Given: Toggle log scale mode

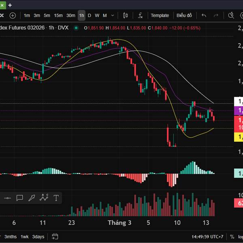Looking at the screenshot, I should (x=241, y=237).
